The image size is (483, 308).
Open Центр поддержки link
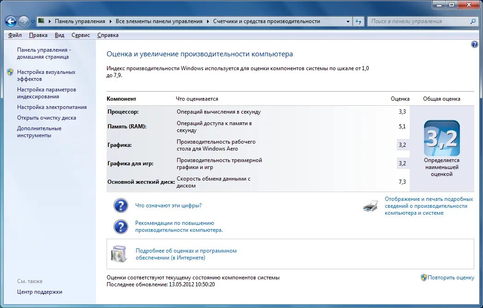click(x=39, y=292)
